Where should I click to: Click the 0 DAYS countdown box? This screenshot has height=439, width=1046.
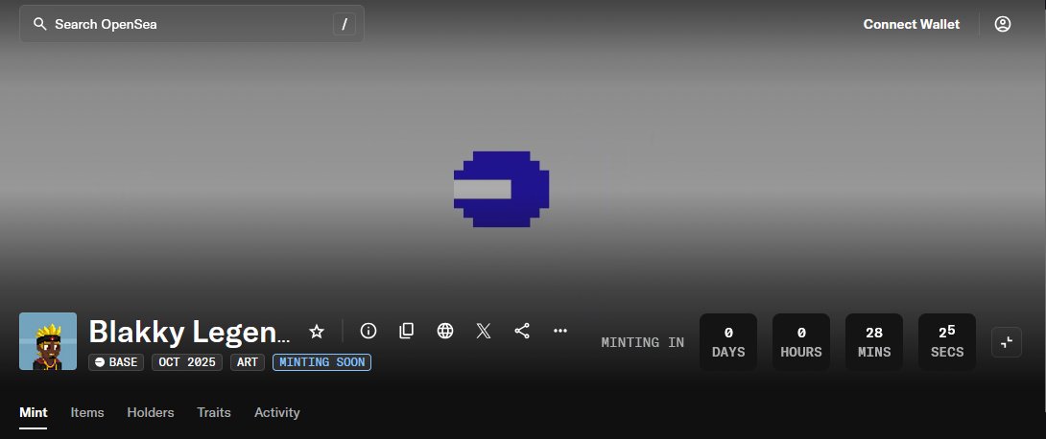tap(728, 342)
